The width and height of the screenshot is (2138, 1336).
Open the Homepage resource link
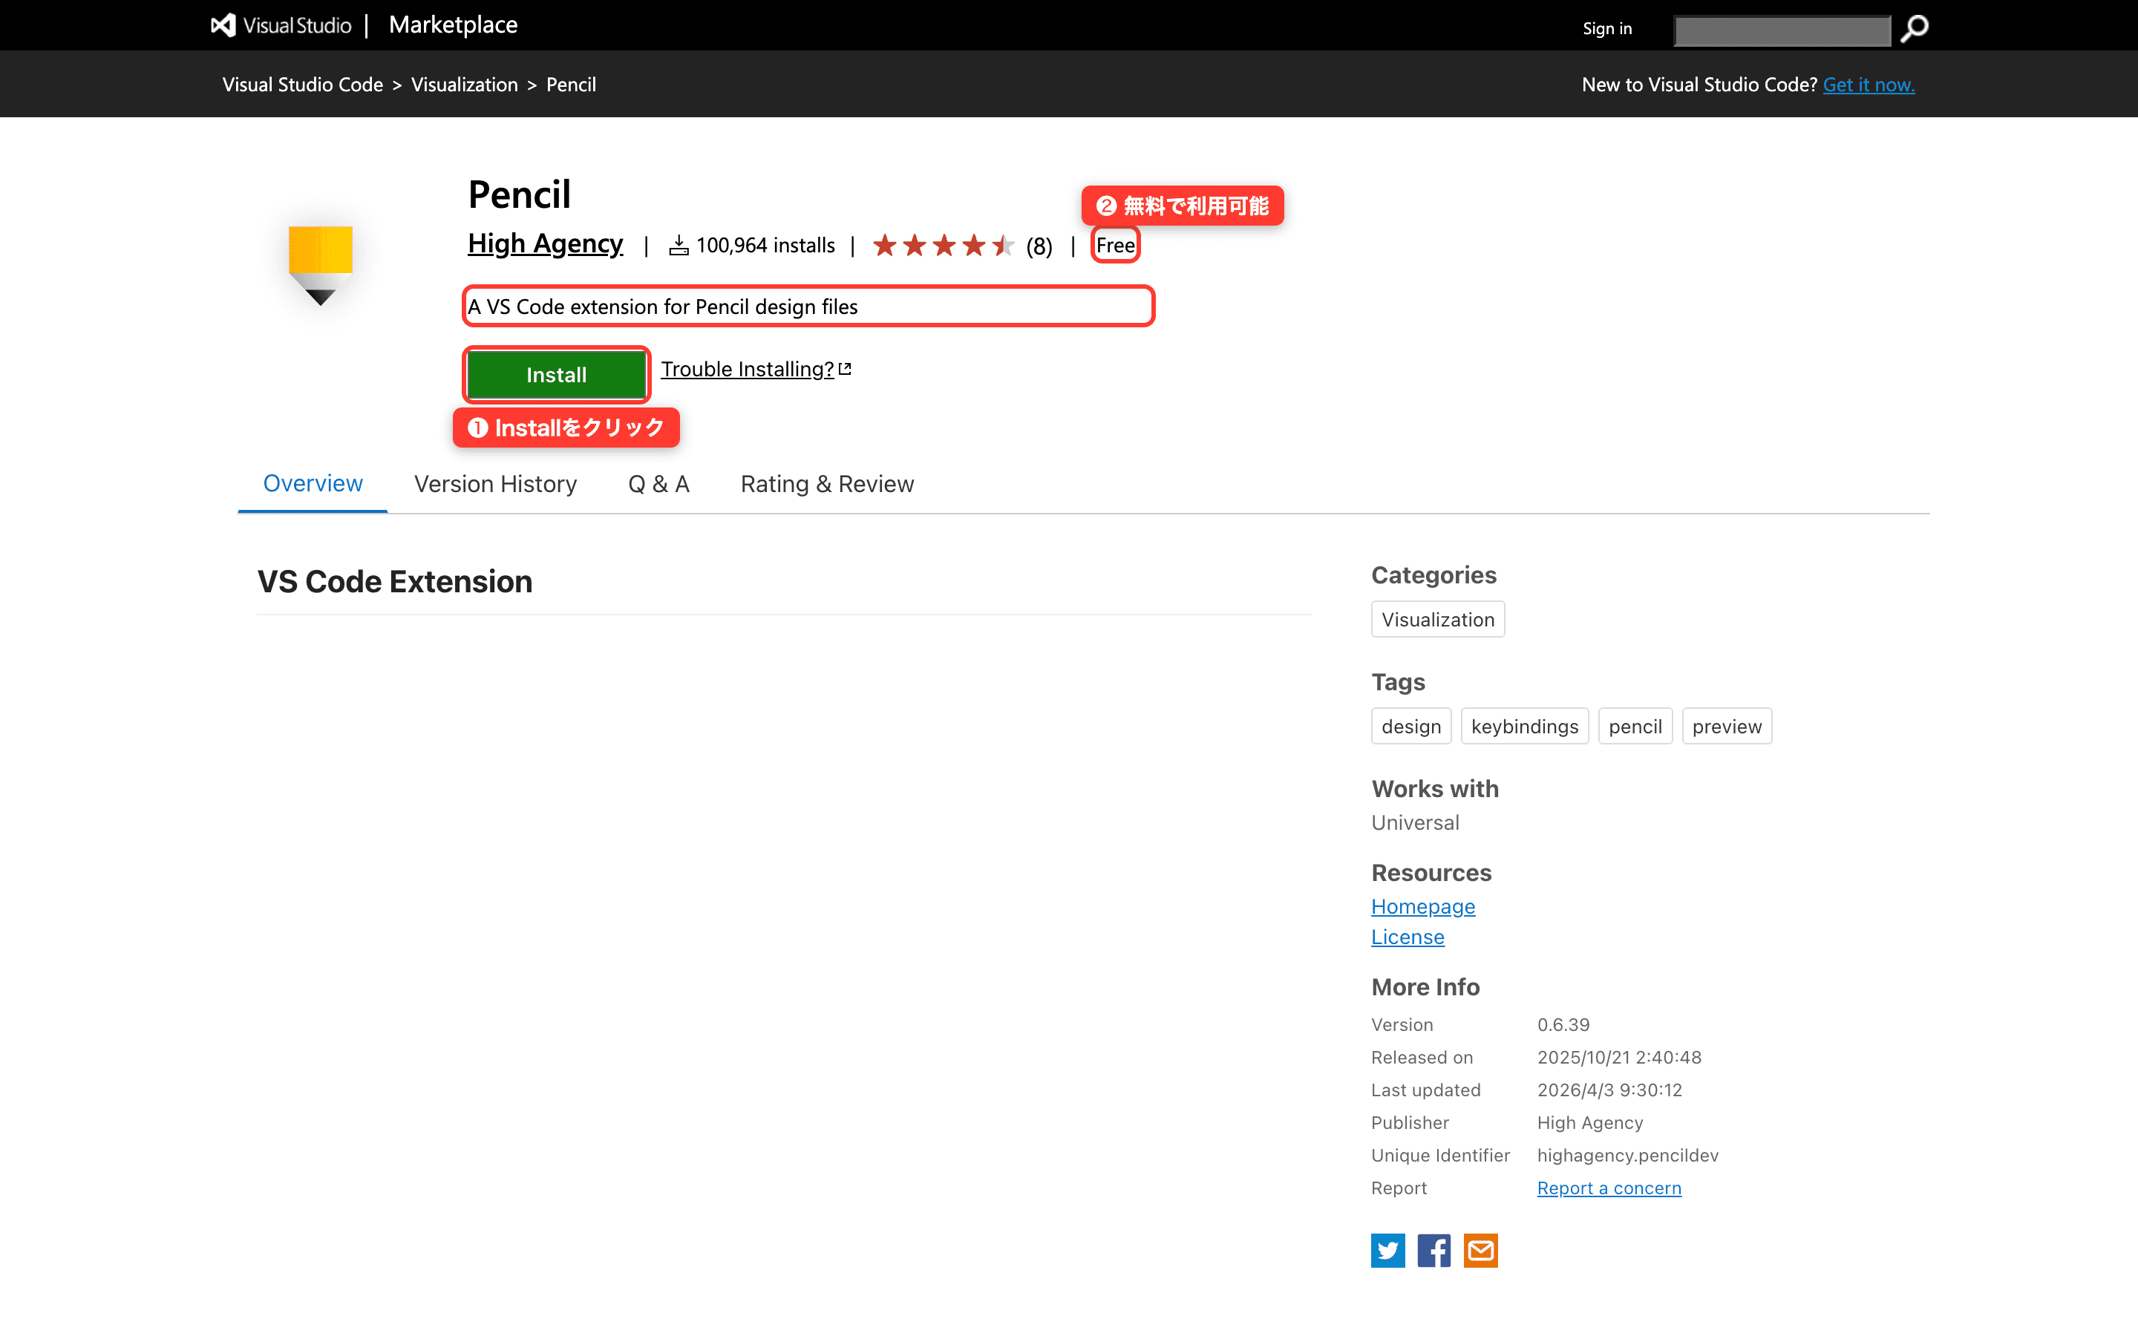click(x=1422, y=906)
